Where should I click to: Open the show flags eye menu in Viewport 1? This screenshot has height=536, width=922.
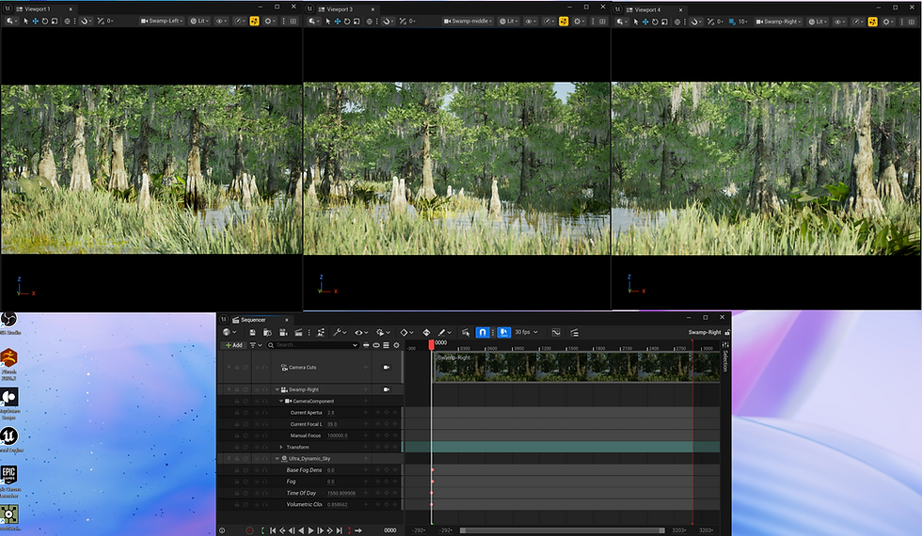(221, 21)
